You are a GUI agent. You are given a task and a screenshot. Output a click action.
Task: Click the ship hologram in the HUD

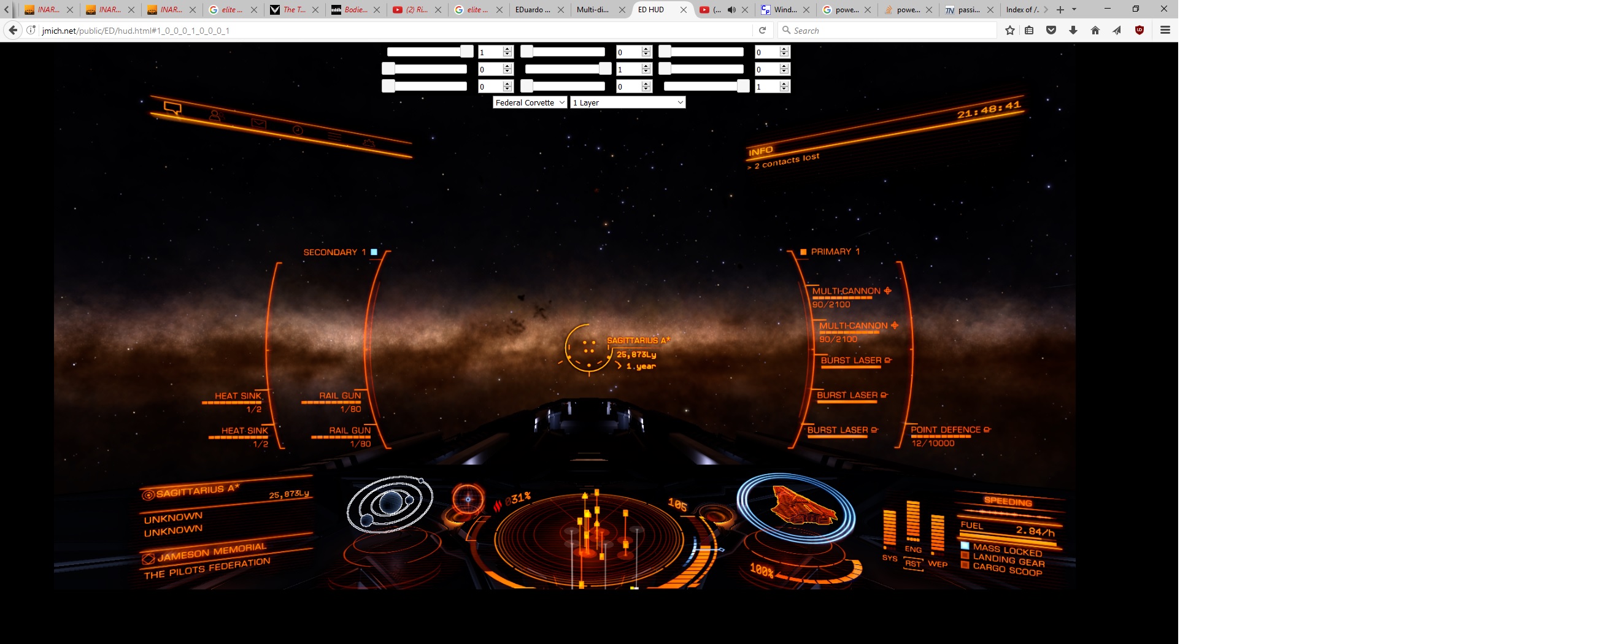click(x=803, y=507)
